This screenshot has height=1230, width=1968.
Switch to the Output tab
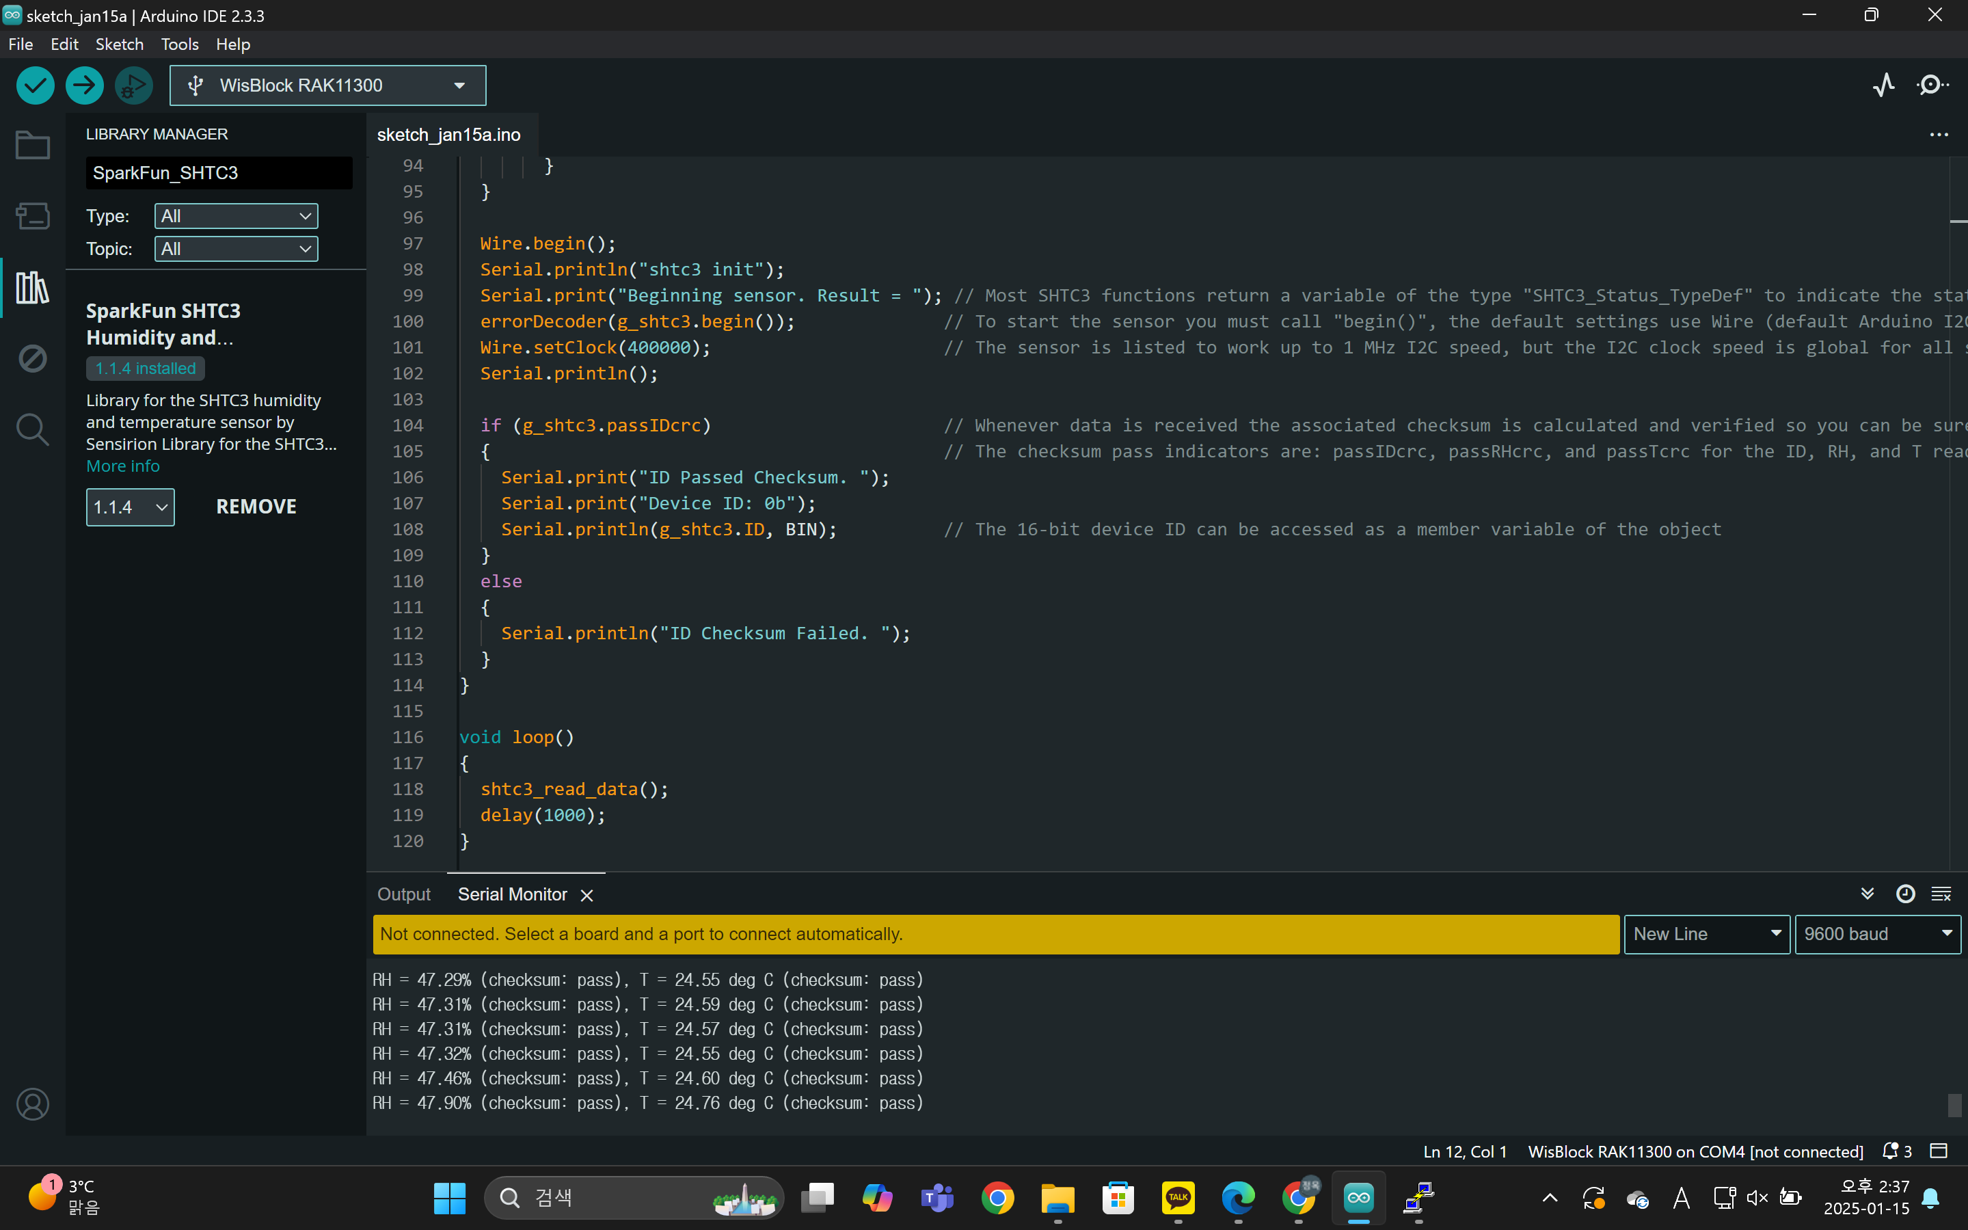(403, 894)
